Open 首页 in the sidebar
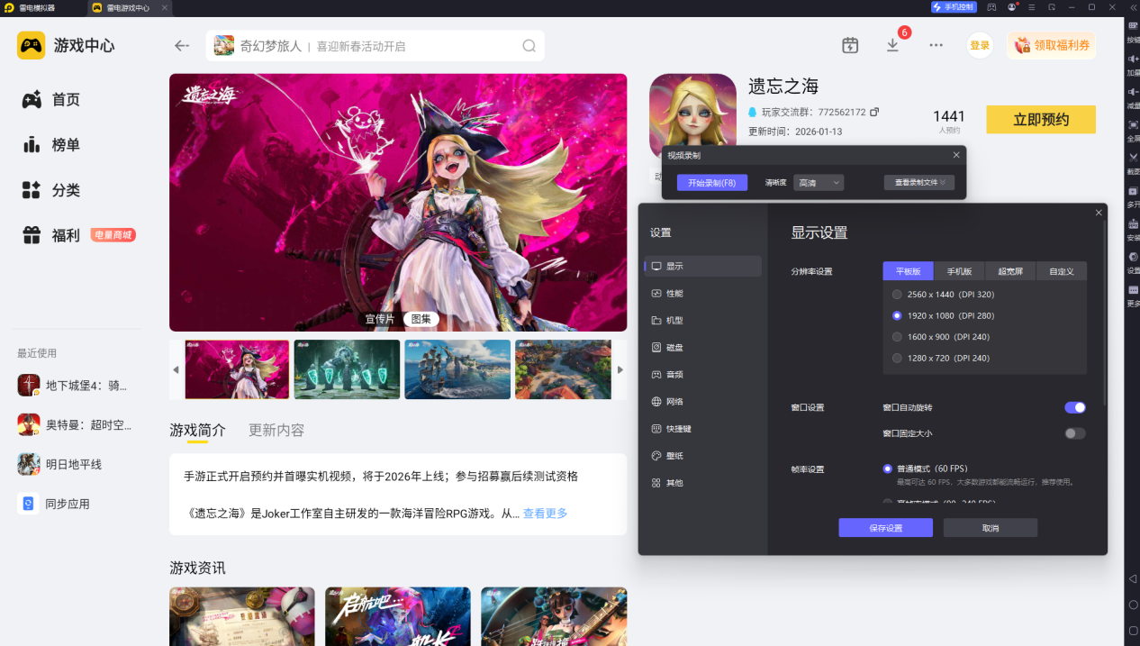The image size is (1140, 646). (65, 100)
